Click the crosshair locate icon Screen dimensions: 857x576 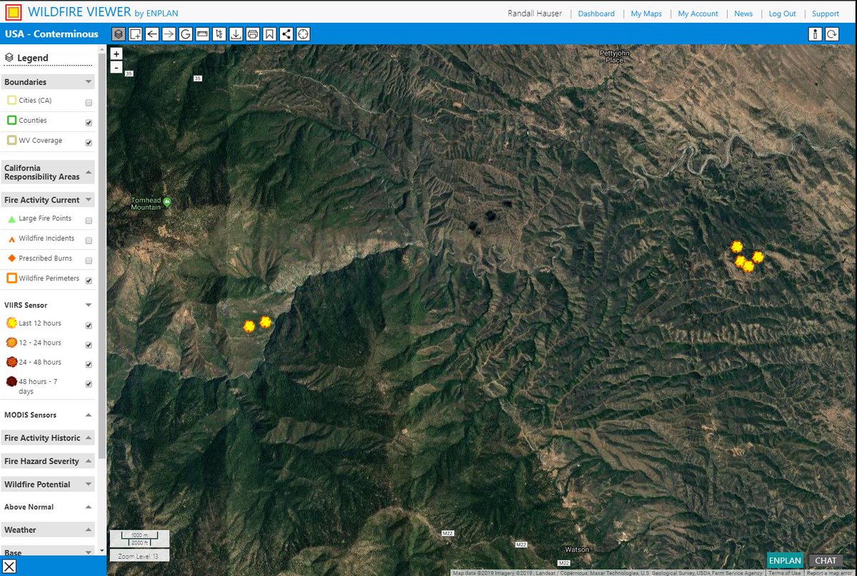point(303,34)
